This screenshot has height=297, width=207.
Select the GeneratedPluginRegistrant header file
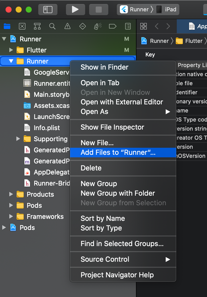(x=47, y=150)
